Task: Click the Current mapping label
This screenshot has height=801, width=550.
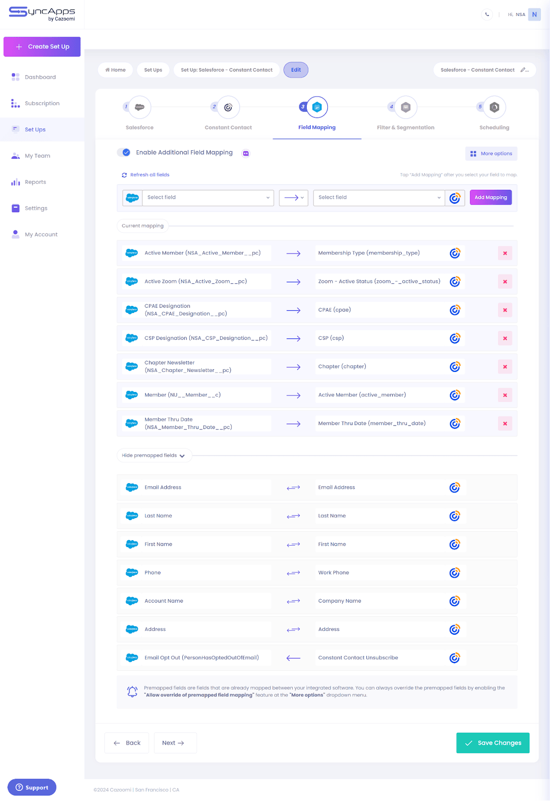Action: [143, 226]
